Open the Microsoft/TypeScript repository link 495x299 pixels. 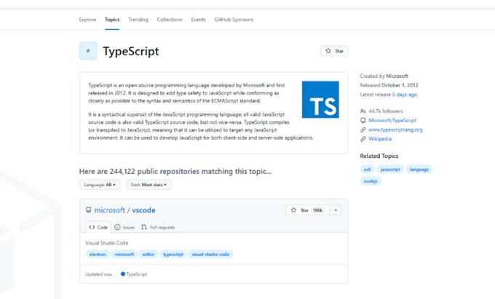(392, 121)
